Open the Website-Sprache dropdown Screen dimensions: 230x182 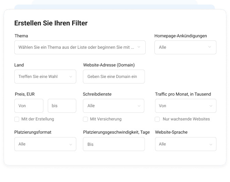point(185,144)
